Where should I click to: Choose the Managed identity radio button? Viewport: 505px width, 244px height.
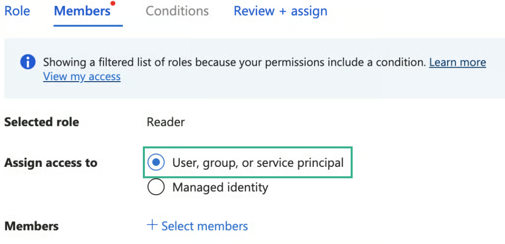tap(156, 188)
